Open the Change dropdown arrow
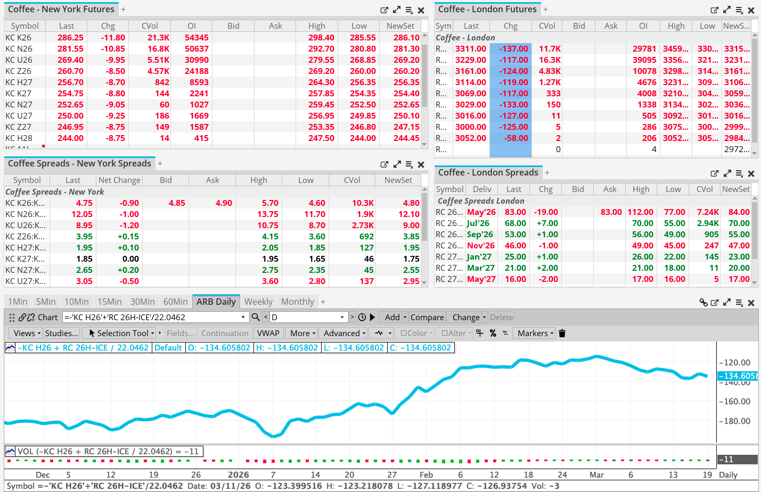Viewport: 761px width, 492px height. tap(484, 317)
